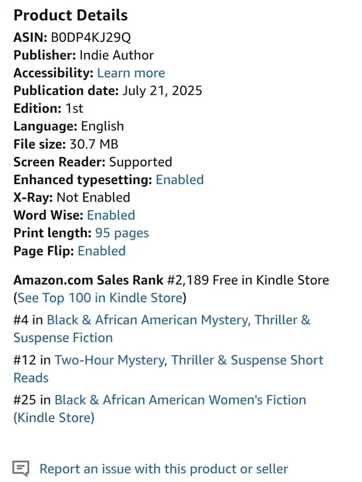This screenshot has width=362, height=482.
Task: Click the 95 pages print length link
Action: pos(122,233)
